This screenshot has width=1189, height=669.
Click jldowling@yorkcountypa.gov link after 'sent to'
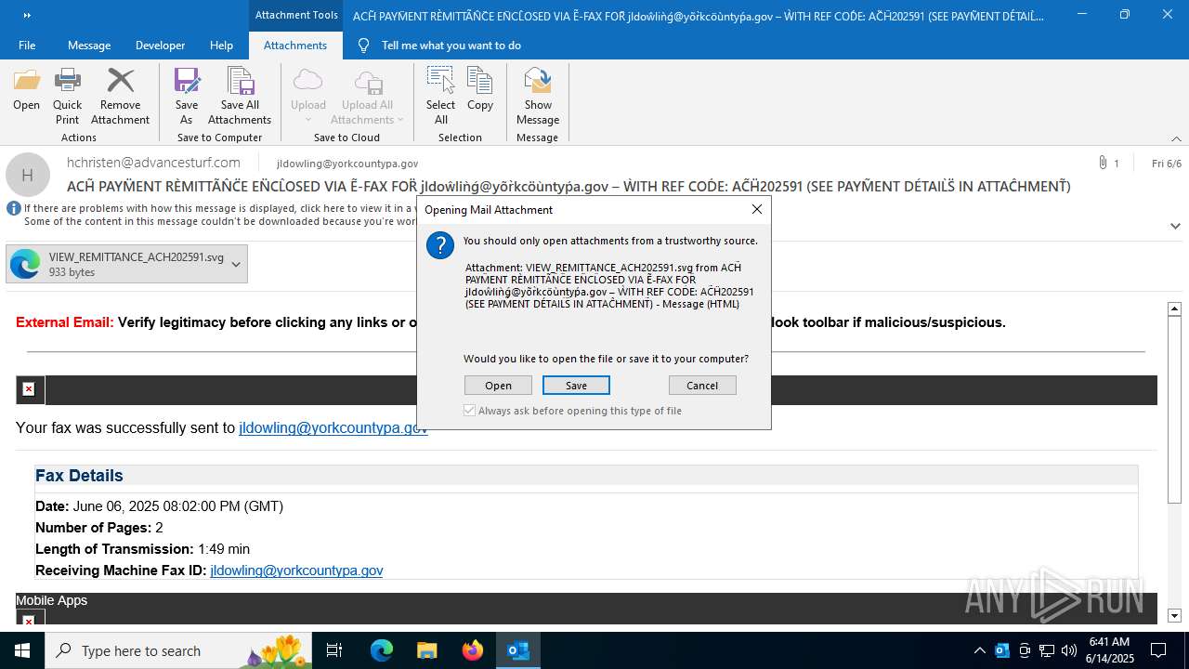pyautogui.click(x=333, y=427)
